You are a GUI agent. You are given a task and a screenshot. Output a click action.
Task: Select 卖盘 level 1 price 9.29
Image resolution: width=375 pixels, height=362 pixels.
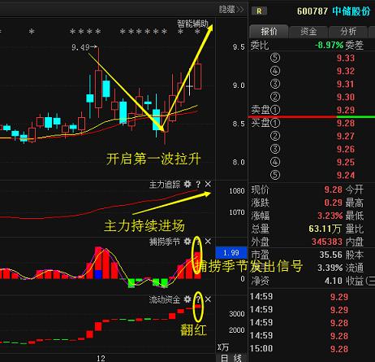pyautogui.click(x=346, y=110)
